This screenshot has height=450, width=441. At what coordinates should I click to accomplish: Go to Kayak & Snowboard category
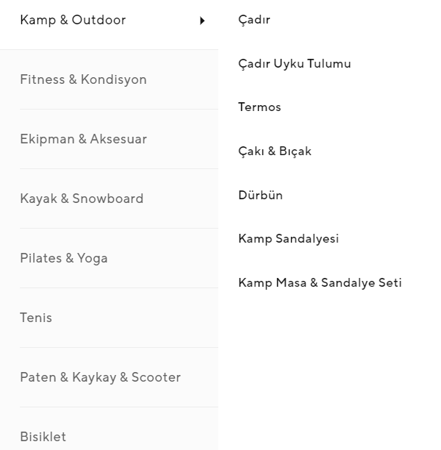[82, 199]
